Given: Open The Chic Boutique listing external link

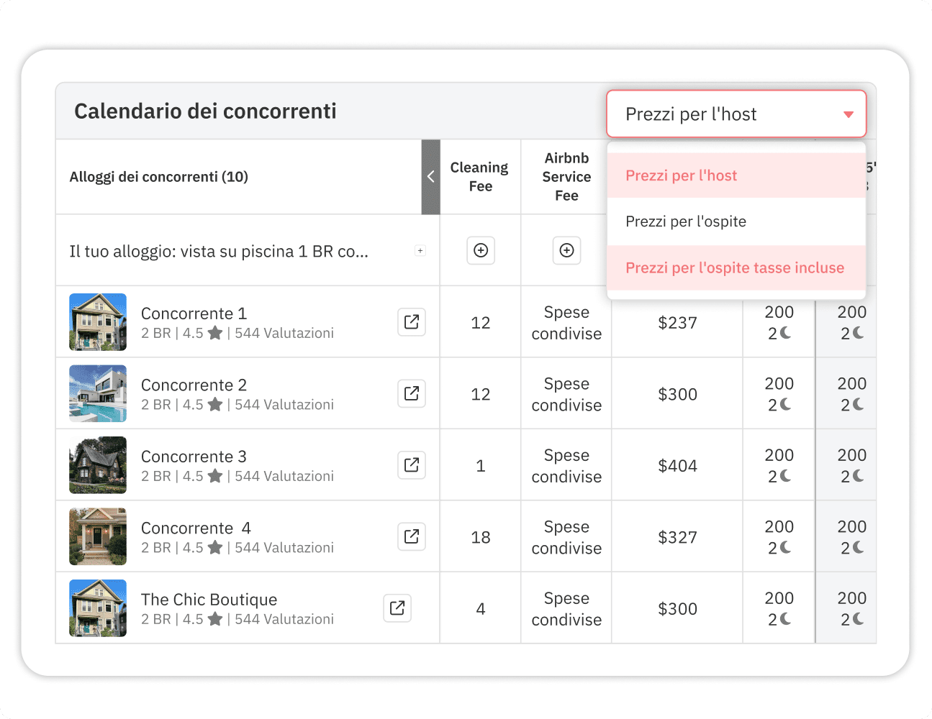Looking at the screenshot, I should tap(397, 608).
